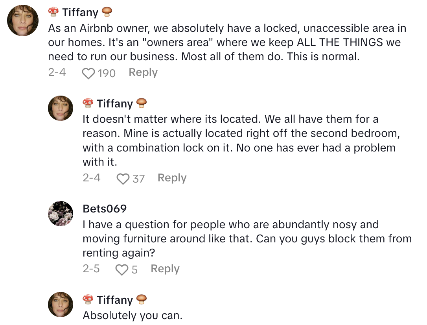Click Tiffany's name above "It doesn't matter" reply
427x325 pixels.
tap(115, 103)
